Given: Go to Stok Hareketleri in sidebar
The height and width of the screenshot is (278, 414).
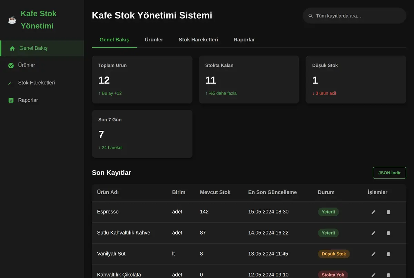Looking at the screenshot, I should (42, 83).
